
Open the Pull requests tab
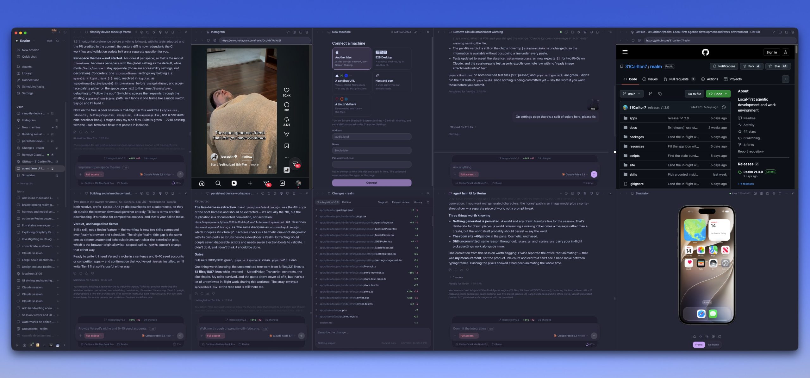coord(679,79)
